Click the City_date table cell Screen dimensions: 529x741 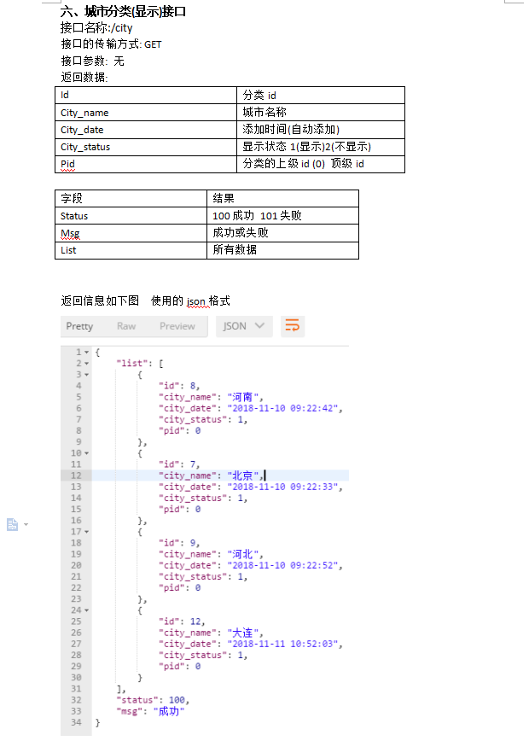146,130
